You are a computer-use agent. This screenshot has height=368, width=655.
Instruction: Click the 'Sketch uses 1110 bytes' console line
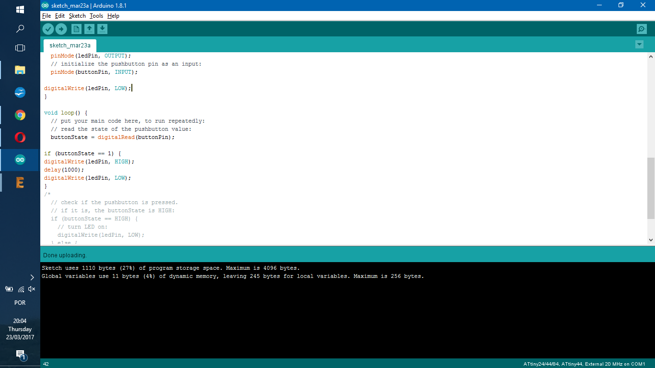pyautogui.click(x=171, y=268)
